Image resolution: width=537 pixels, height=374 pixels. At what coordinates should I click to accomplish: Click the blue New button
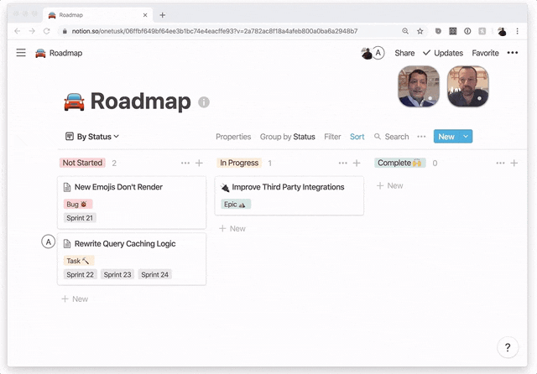pos(446,136)
